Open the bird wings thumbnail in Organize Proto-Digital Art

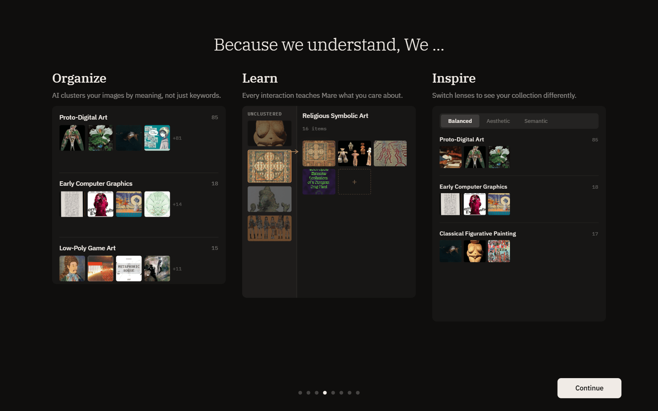point(72,138)
